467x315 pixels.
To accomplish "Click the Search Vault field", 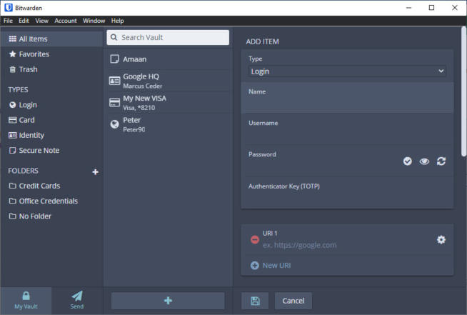I will 168,38.
